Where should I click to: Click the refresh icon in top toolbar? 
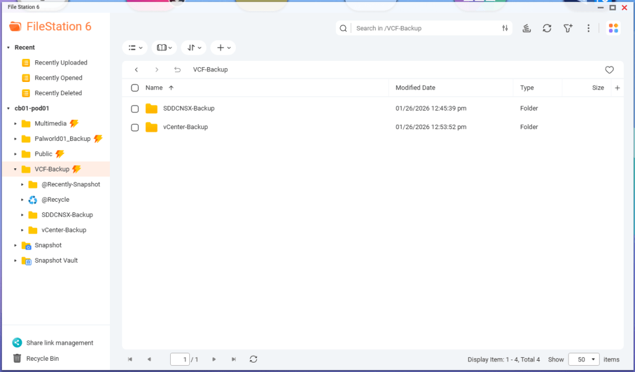click(x=547, y=29)
